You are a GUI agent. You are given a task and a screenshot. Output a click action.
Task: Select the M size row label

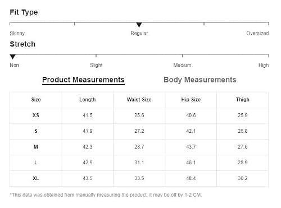pos(36,147)
